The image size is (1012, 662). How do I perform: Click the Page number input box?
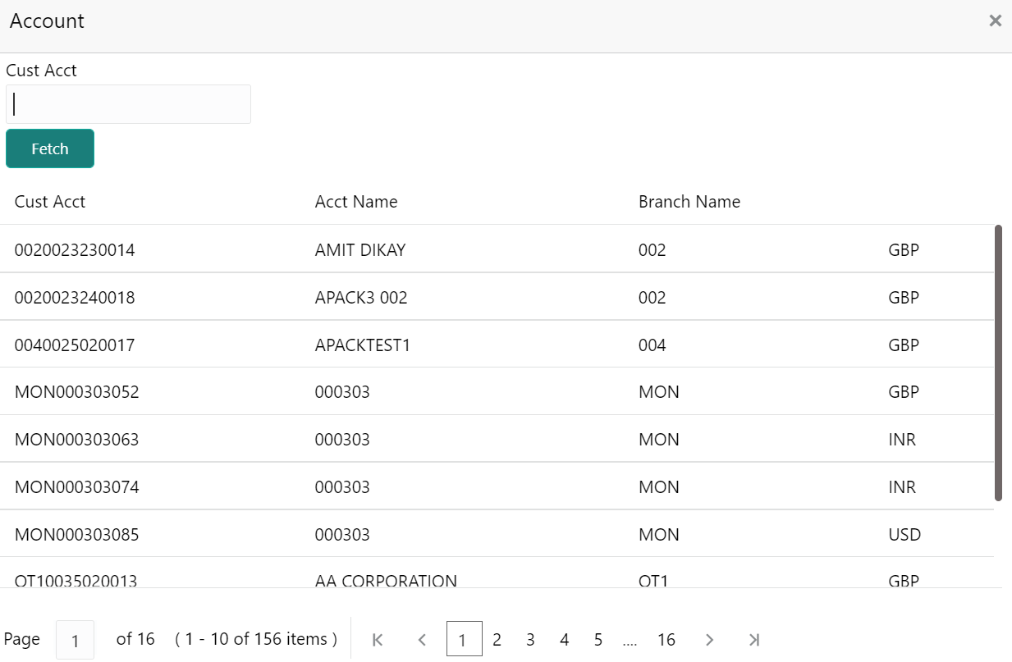pos(75,640)
